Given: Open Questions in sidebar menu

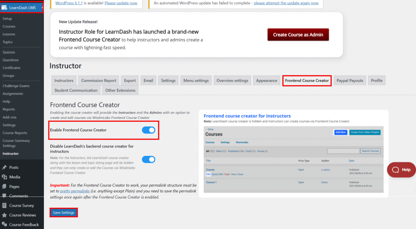Looking at the screenshot, I should (x=11, y=60).
